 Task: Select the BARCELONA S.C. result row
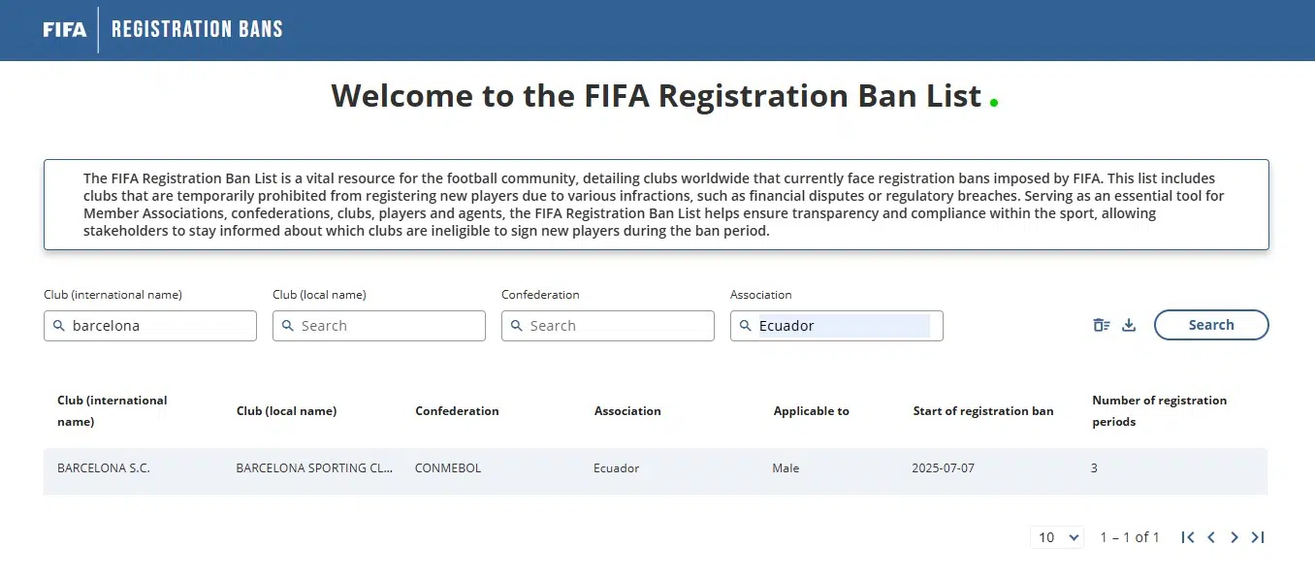coord(656,468)
